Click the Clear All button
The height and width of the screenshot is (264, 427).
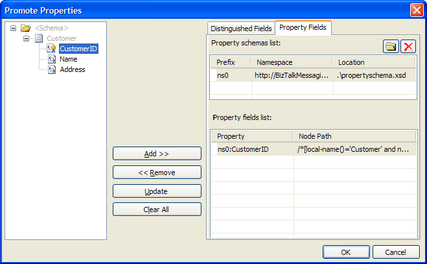(157, 210)
